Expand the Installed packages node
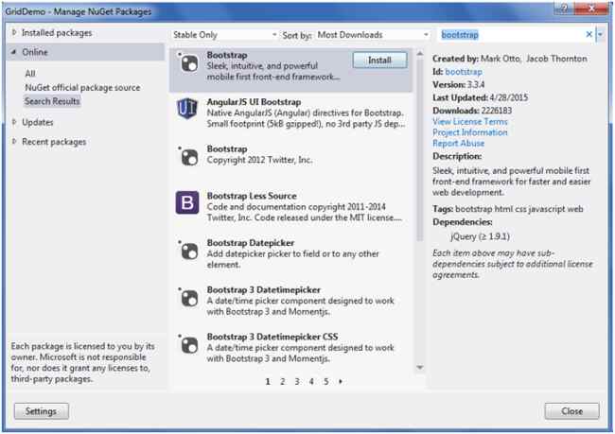 (14, 32)
